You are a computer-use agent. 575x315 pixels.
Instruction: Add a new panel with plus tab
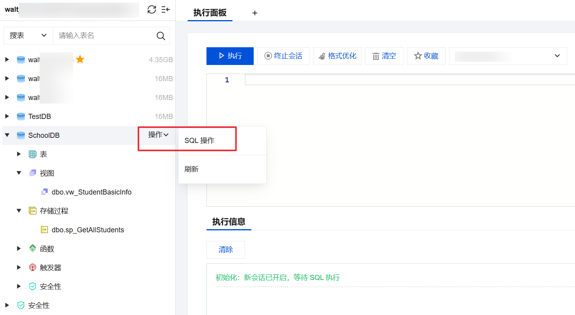[x=255, y=13]
